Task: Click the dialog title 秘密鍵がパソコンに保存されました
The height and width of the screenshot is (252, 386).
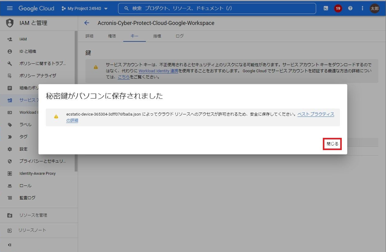Action: point(104,96)
